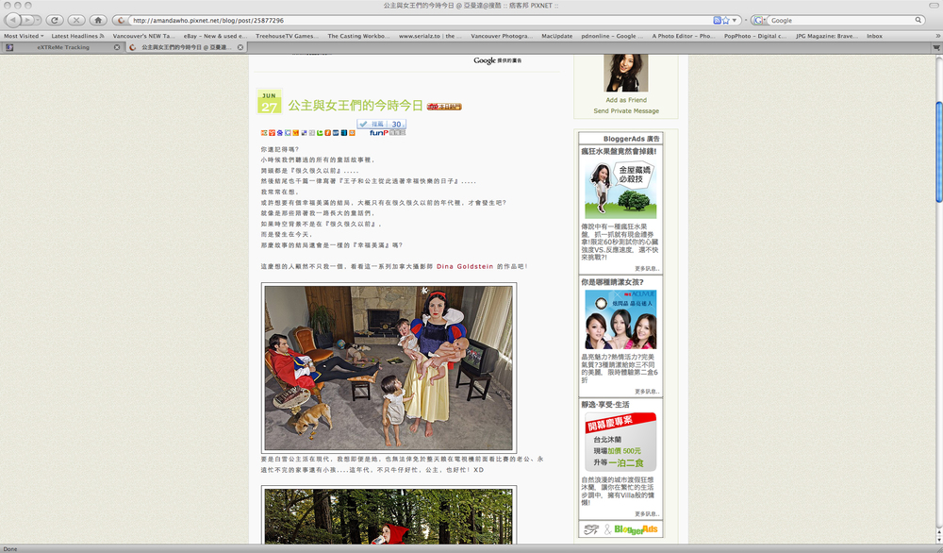Image resolution: width=943 pixels, height=553 pixels.
Task: Close the PIXNET blog post tab
Action: [x=240, y=47]
